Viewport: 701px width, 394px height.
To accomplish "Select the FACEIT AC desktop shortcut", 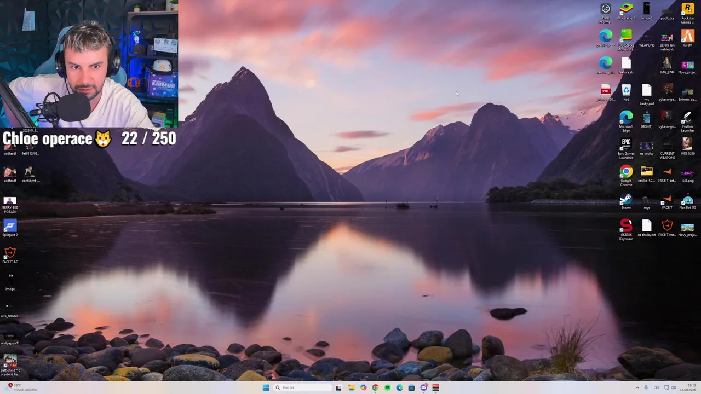I will (x=10, y=256).
